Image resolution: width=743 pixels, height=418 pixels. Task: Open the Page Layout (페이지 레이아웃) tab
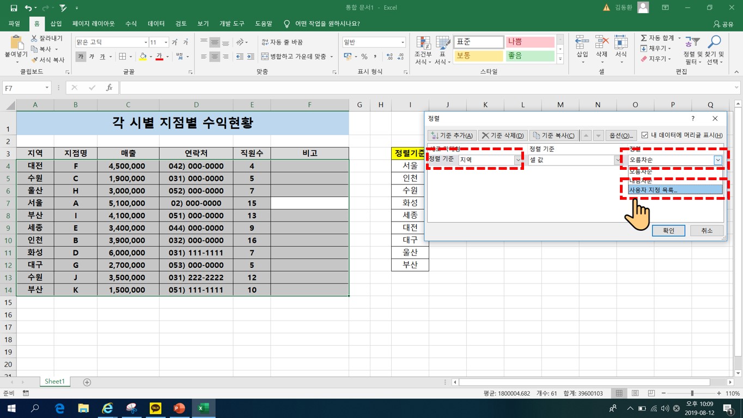pos(94,24)
